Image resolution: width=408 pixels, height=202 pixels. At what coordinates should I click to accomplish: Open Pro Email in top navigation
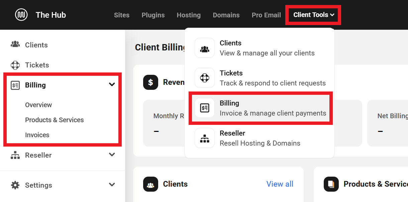(x=266, y=15)
